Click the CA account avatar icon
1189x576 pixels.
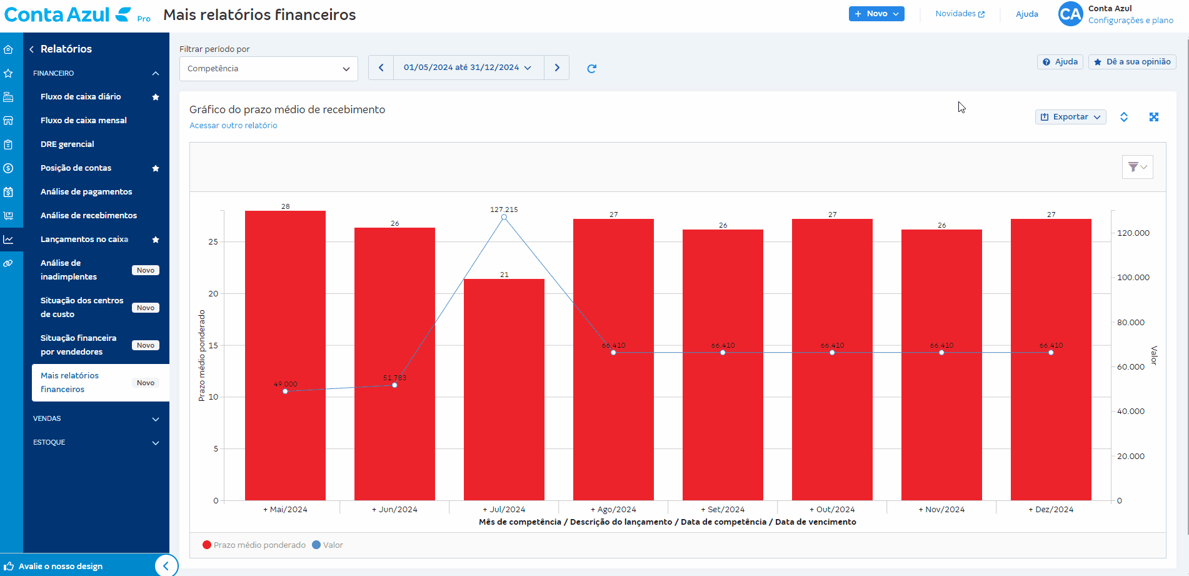pos(1070,14)
